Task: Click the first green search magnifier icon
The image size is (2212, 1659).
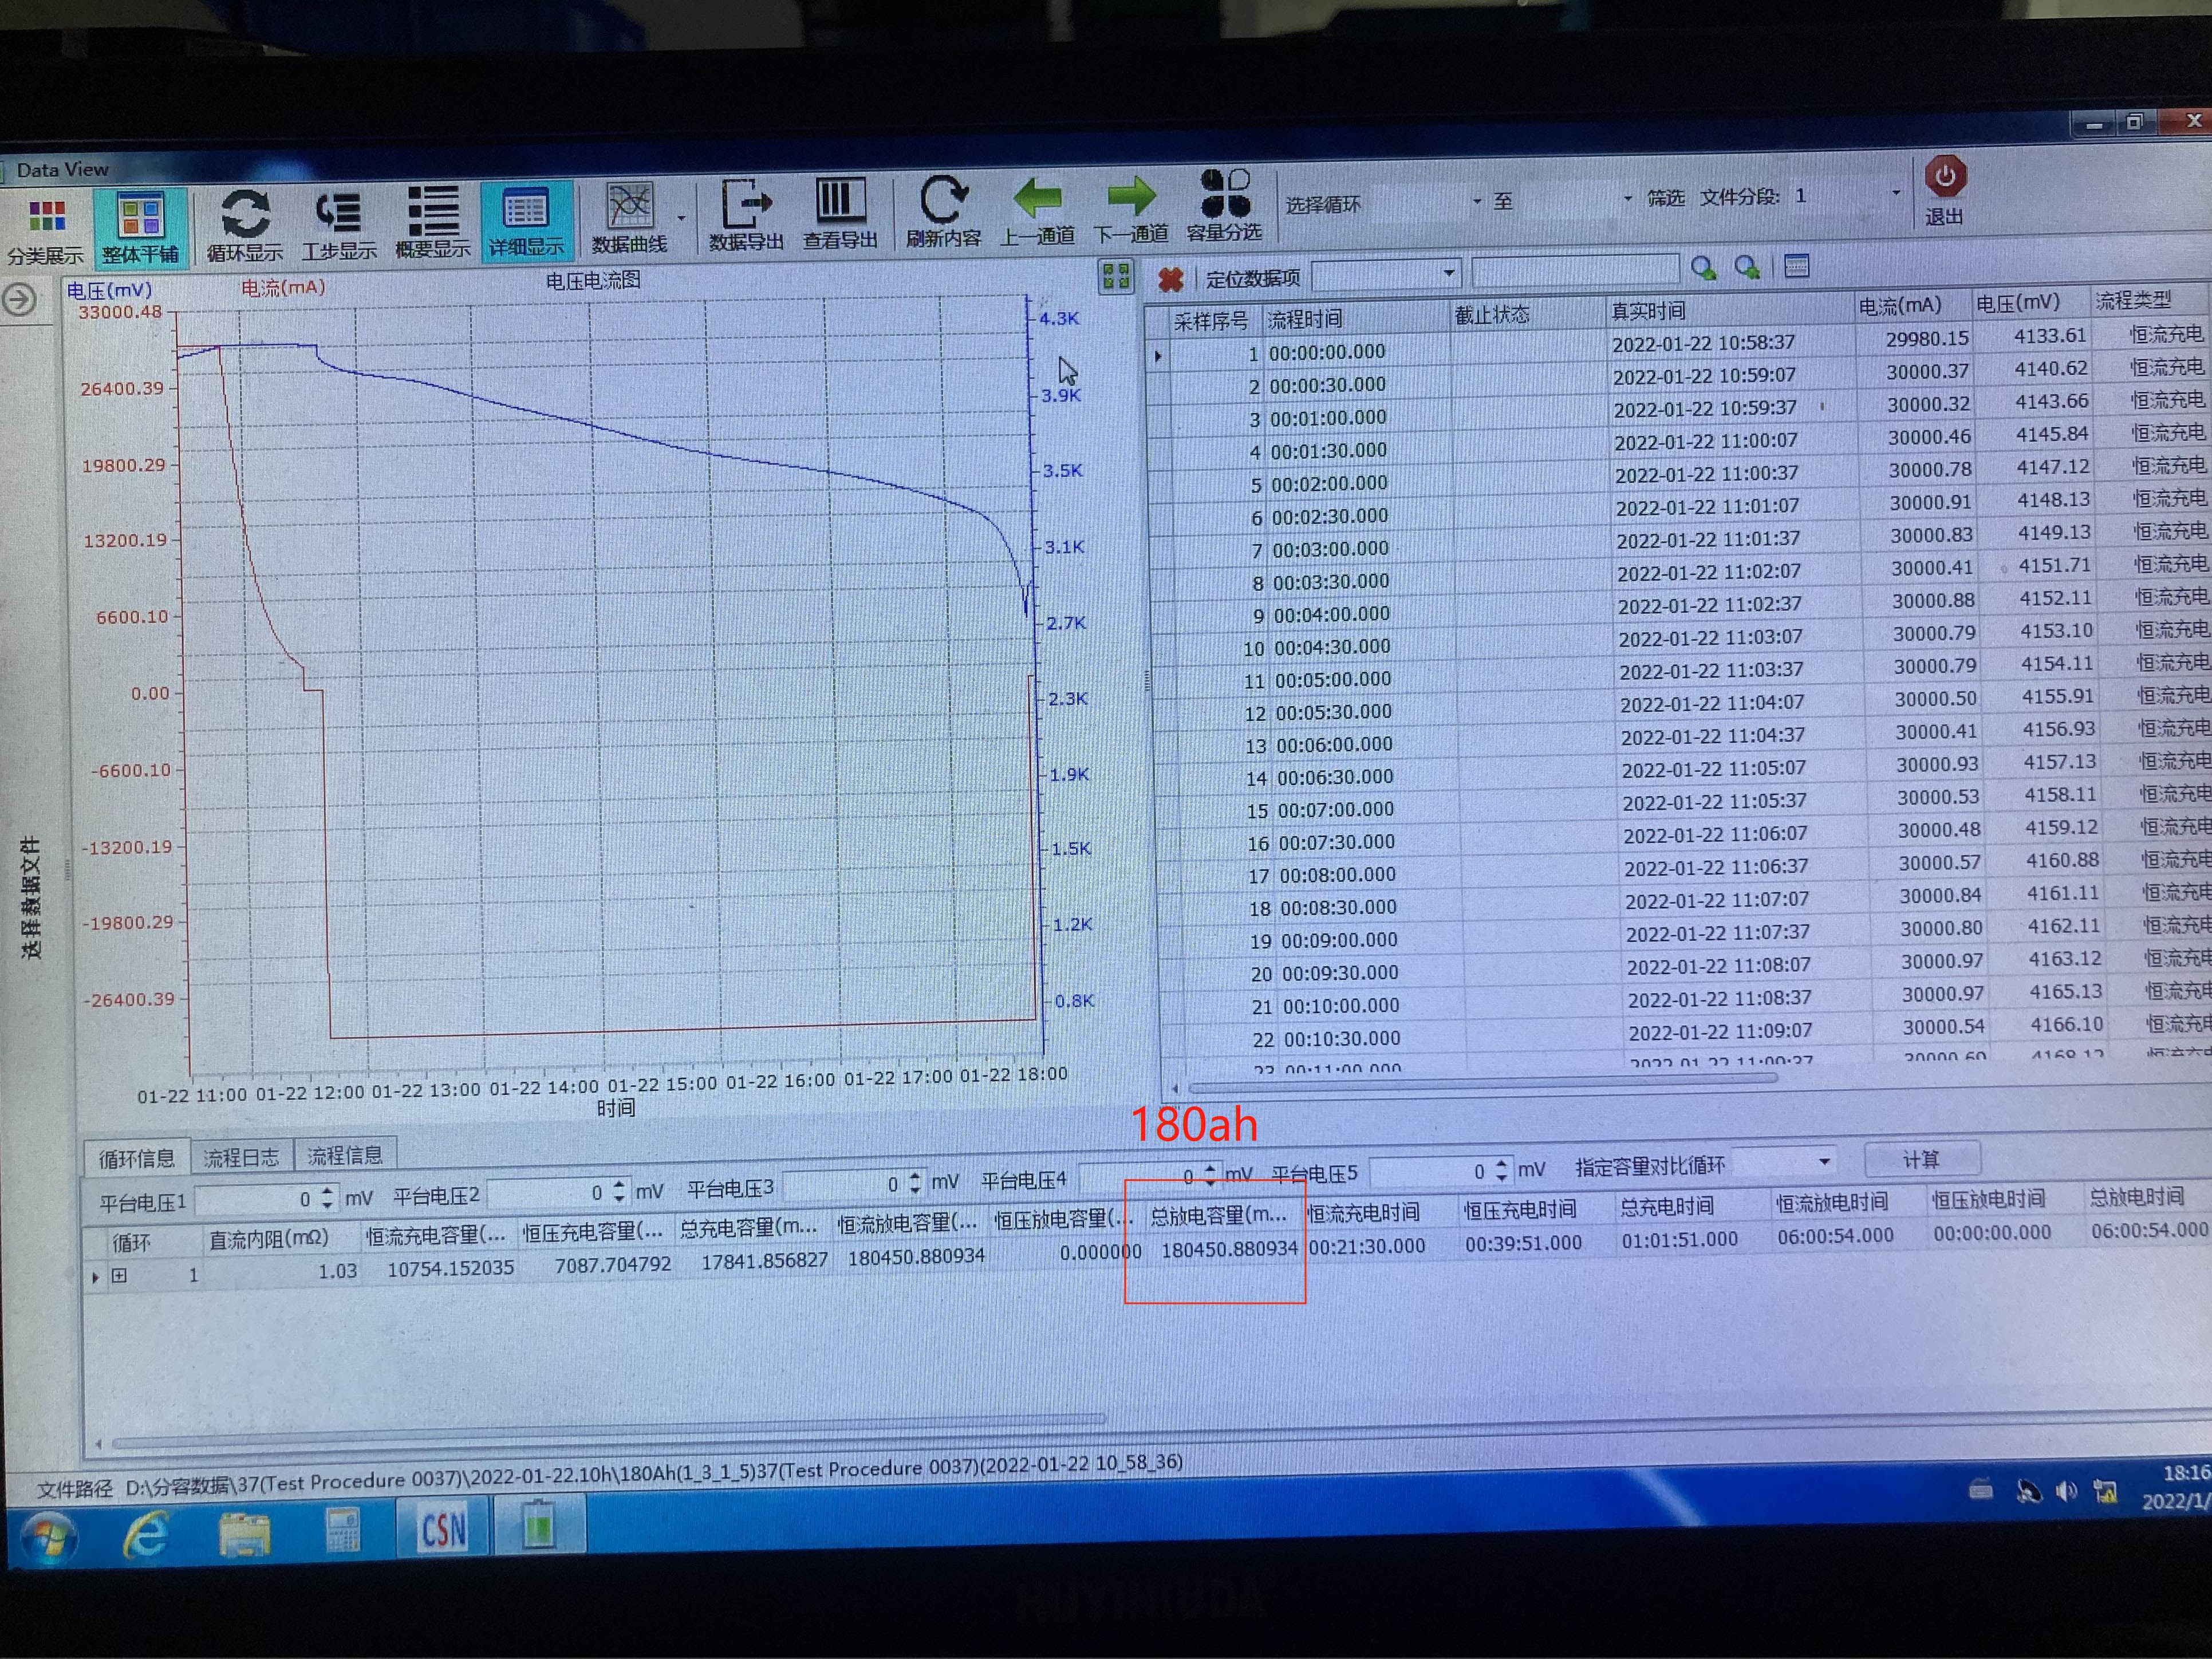Action: pyautogui.click(x=1703, y=268)
